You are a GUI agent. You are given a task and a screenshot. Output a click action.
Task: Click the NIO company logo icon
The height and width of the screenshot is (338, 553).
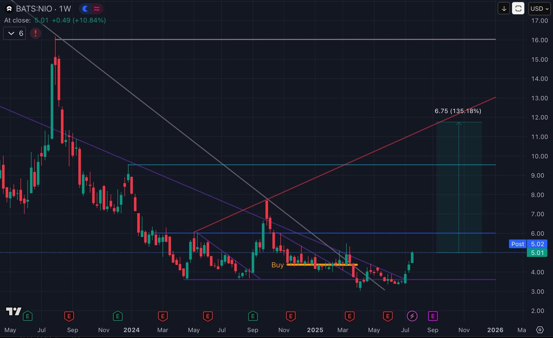tap(9, 9)
